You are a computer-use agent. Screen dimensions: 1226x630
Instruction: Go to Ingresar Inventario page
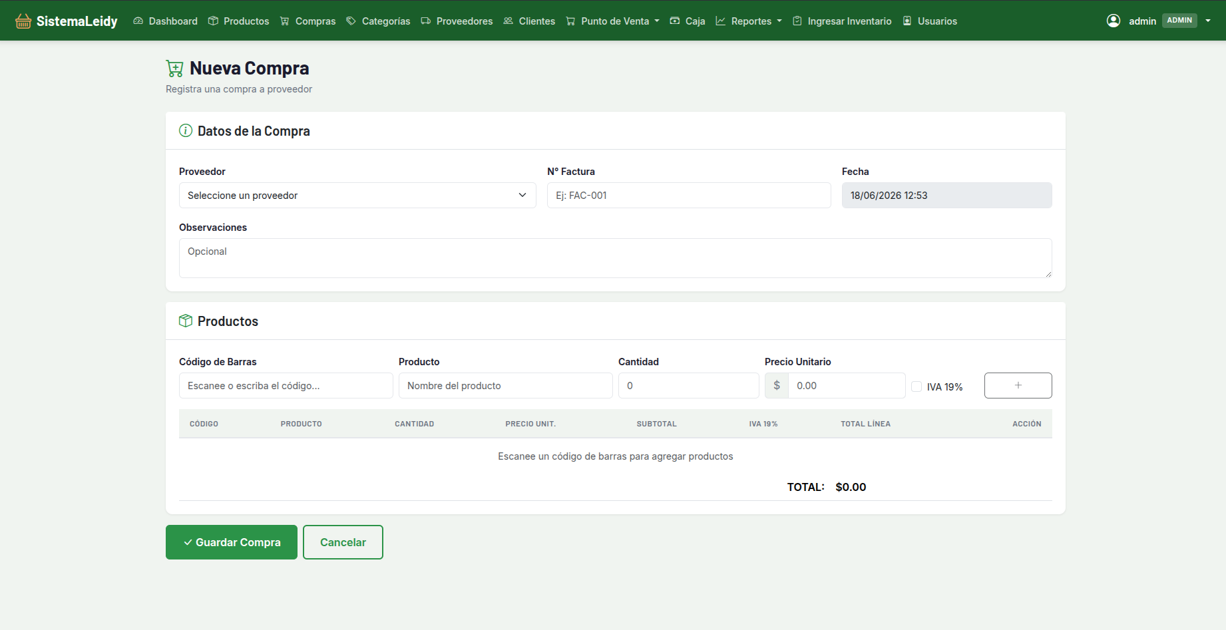tap(842, 21)
